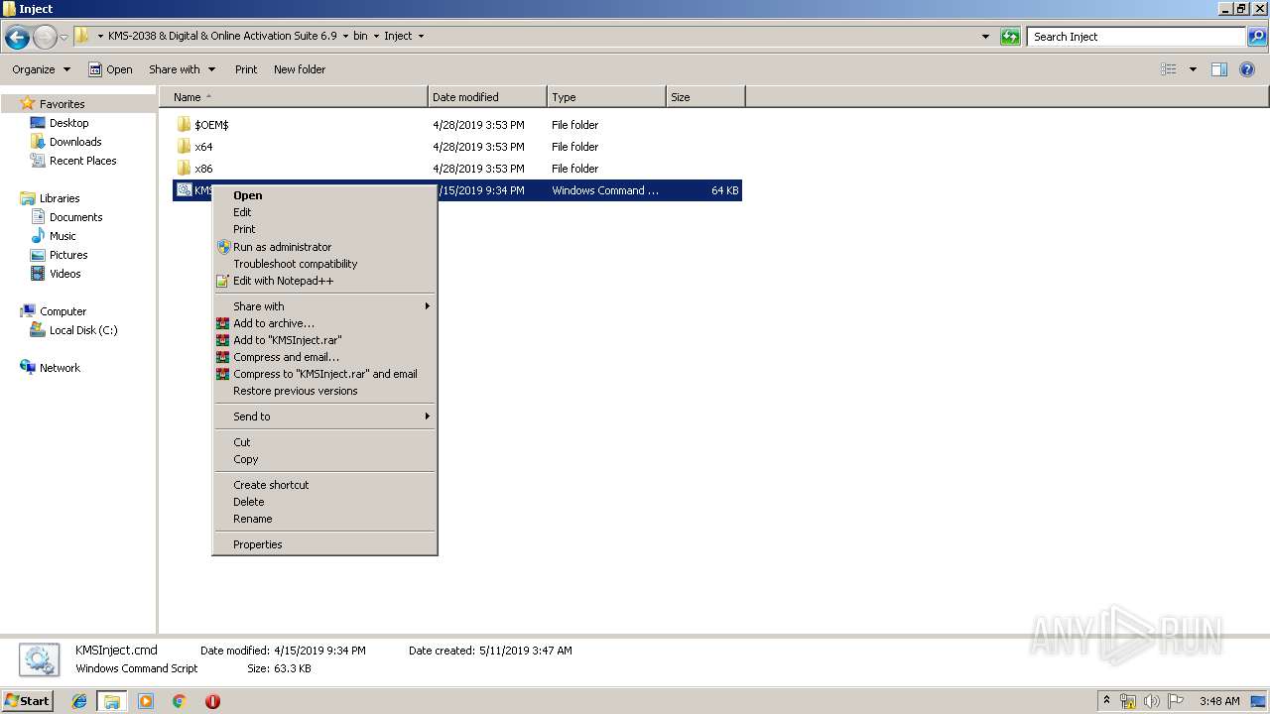The width and height of the screenshot is (1270, 714).
Task: Choose Edit with Notepad++
Action: (x=325, y=281)
